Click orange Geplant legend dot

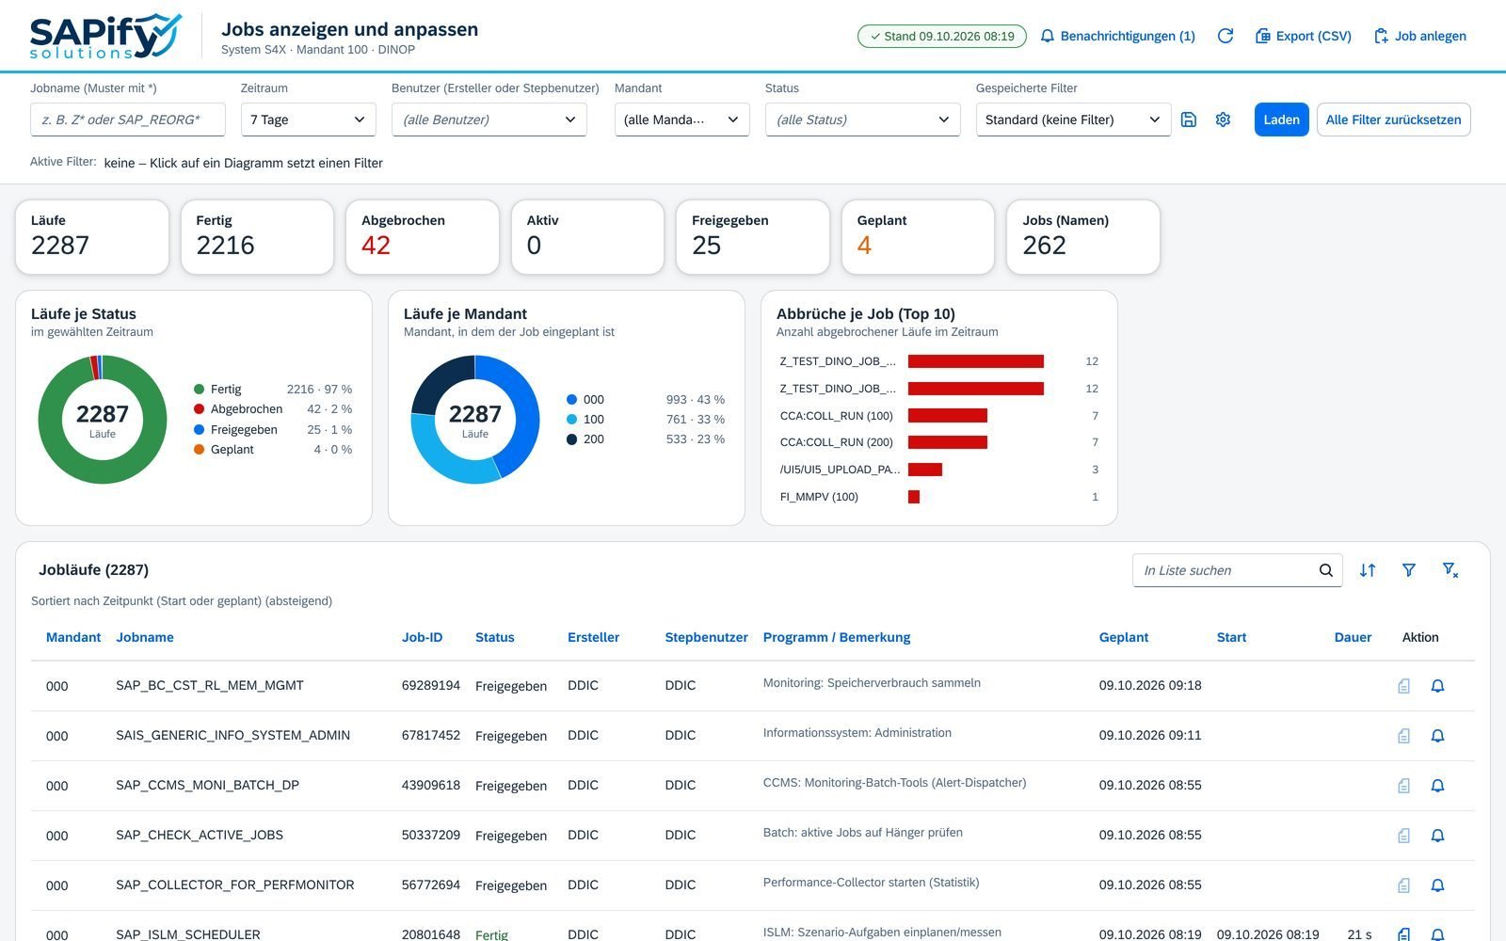[x=199, y=450]
